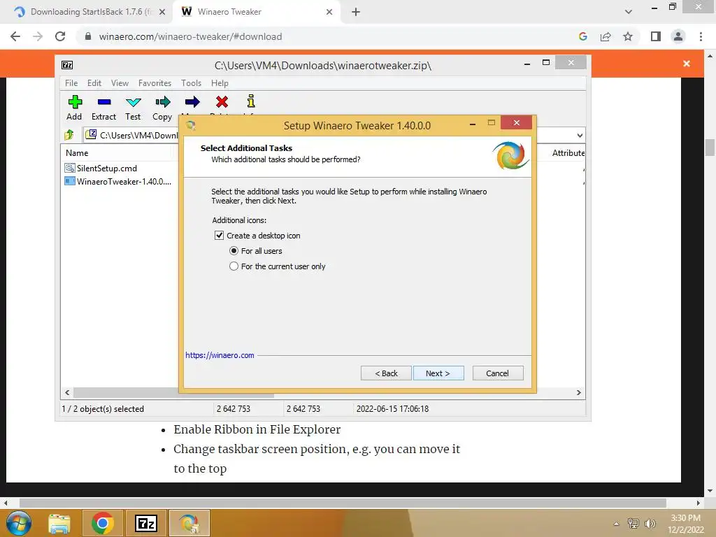This screenshot has width=716, height=537.
Task: Click the 7-Zip horizontal scrollbar right arrow
Action: click(x=579, y=393)
